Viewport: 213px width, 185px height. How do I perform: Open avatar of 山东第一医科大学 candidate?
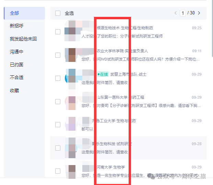72,102
